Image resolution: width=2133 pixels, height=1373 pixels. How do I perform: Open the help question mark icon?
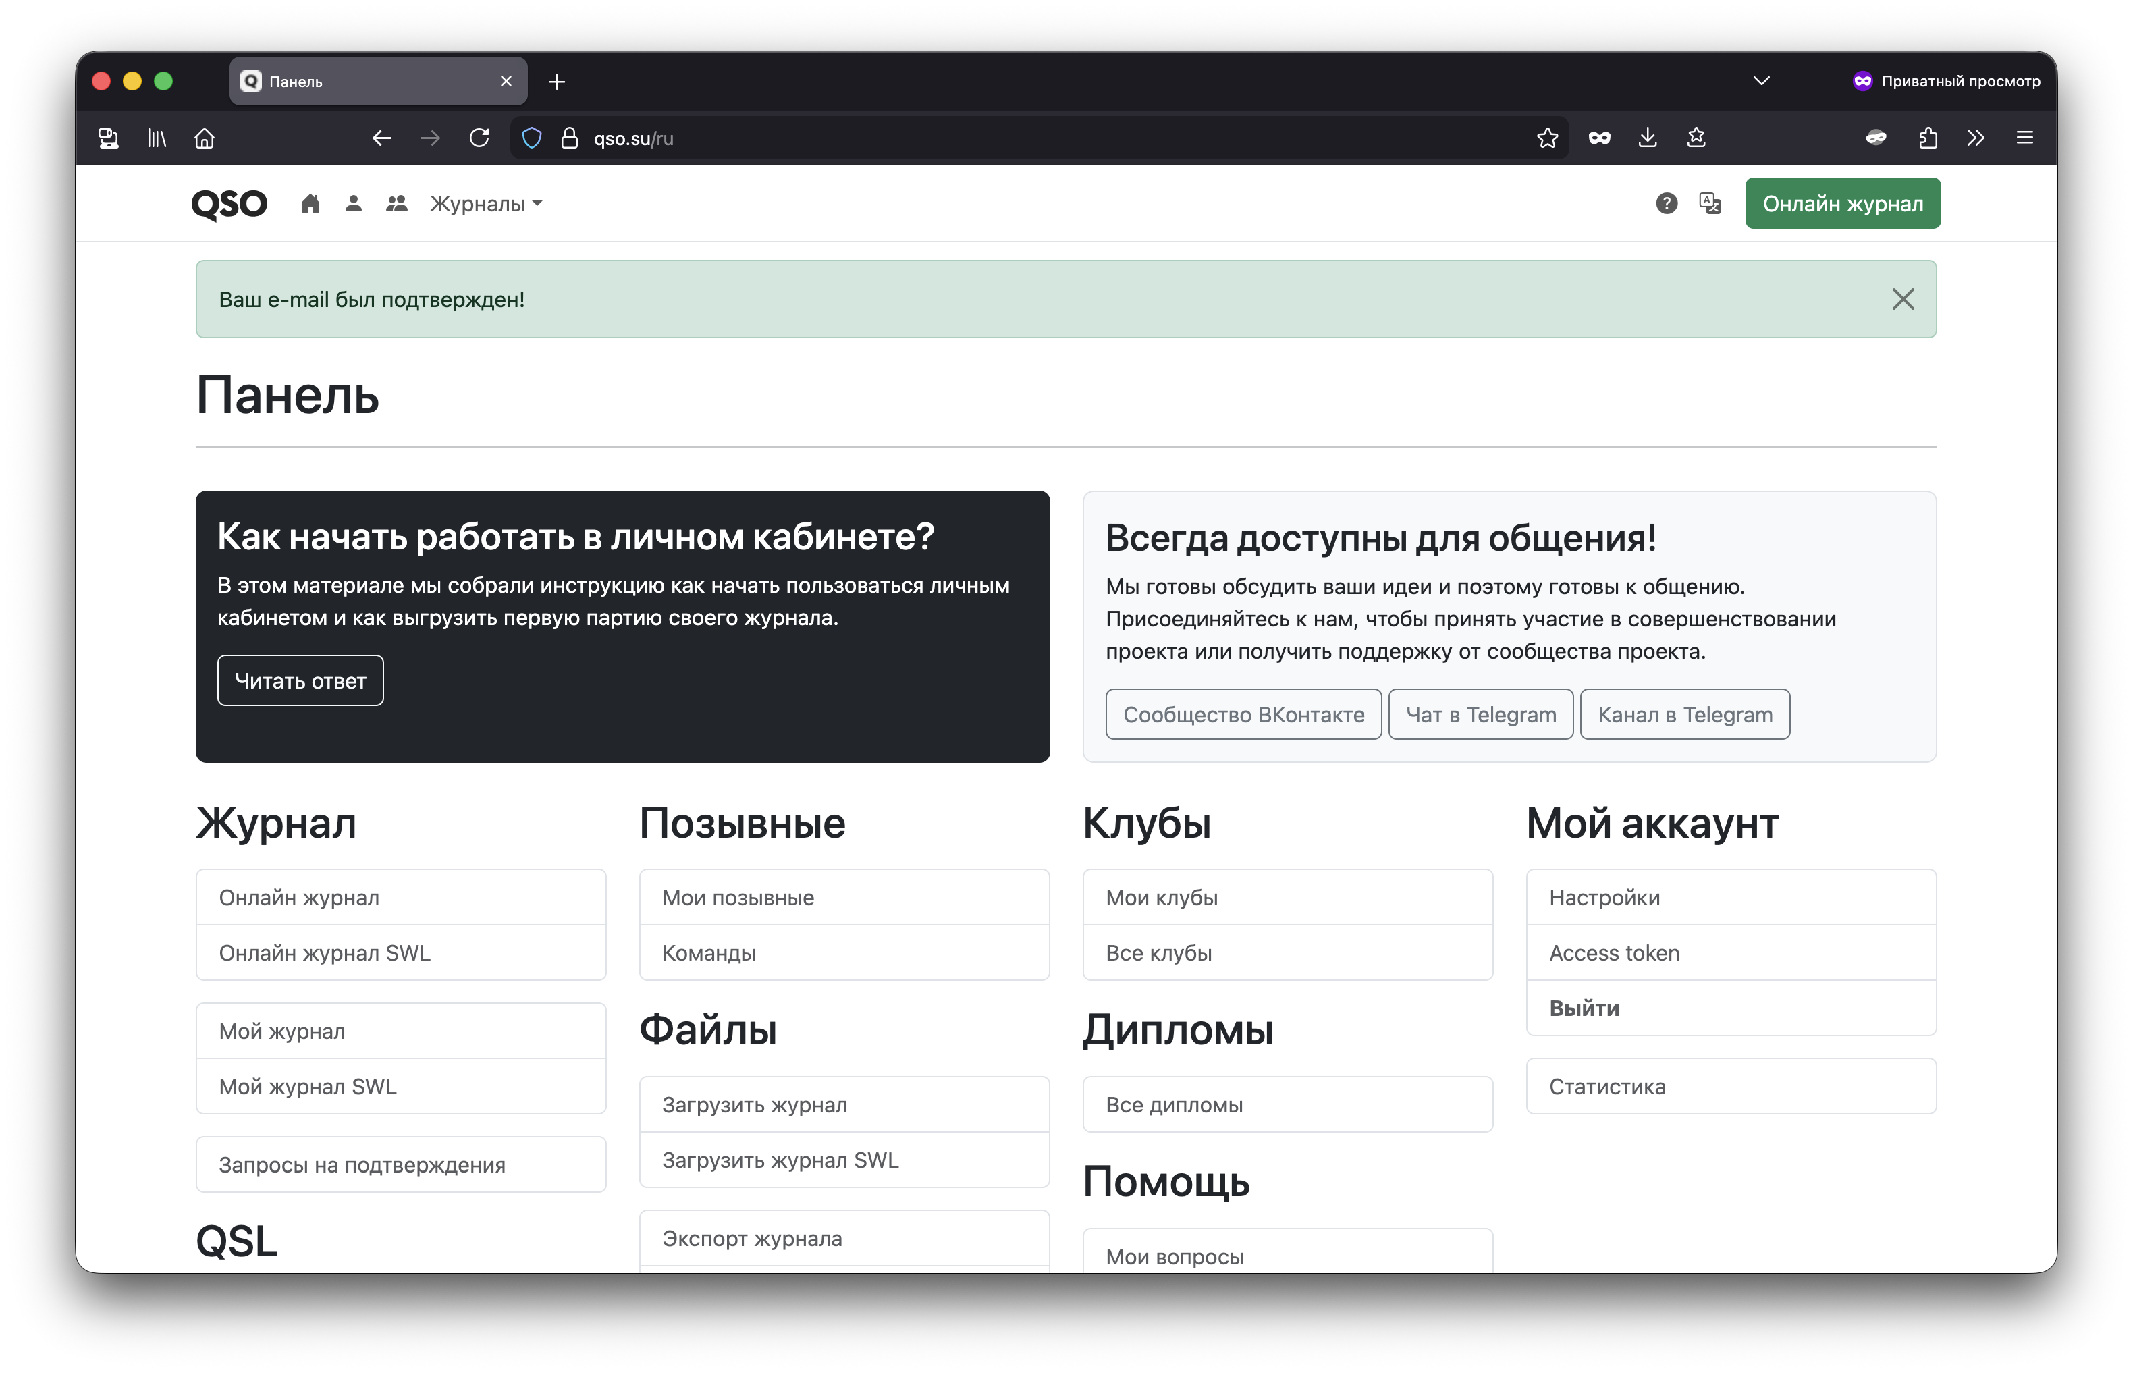tap(1666, 204)
